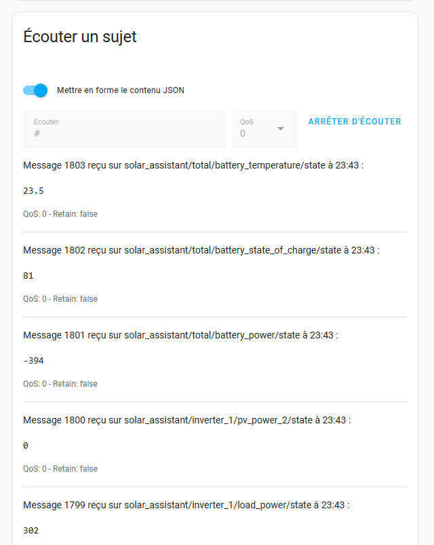Click the QoS/Retain line under message 1802

(x=60, y=299)
